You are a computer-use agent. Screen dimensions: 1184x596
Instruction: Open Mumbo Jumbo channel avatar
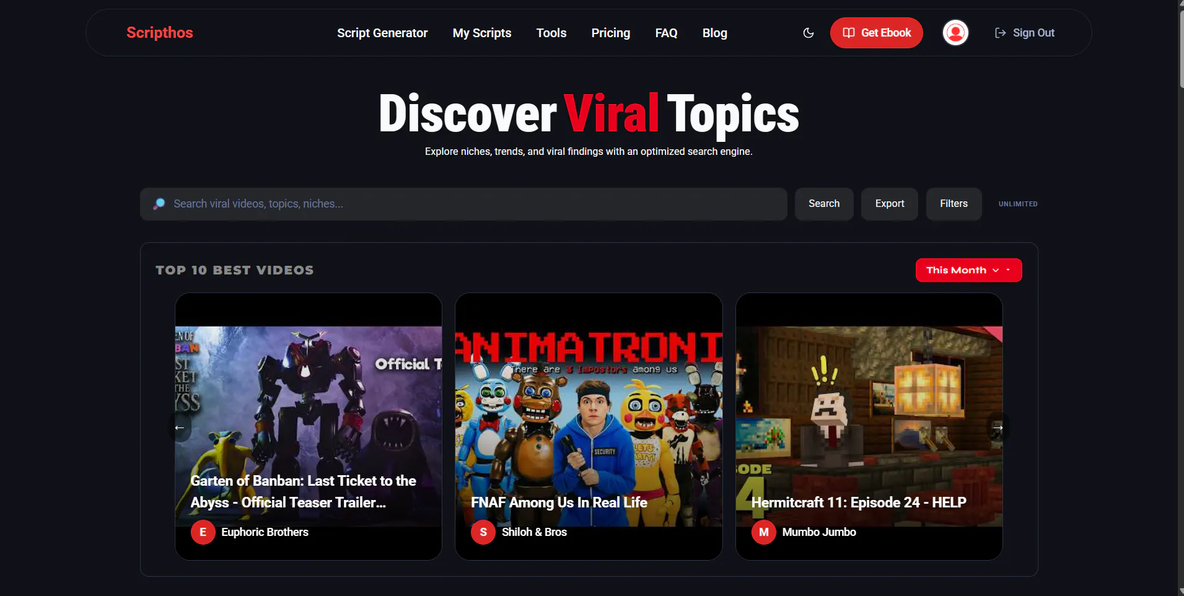764,532
